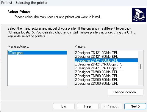Open Help for the installer
Viewport: 147px width, 112px height.
[x=87, y=106]
